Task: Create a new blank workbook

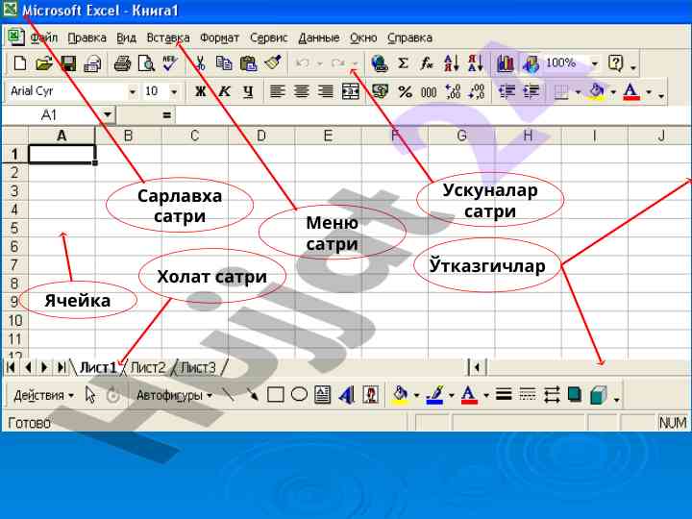Action: pos(20,63)
